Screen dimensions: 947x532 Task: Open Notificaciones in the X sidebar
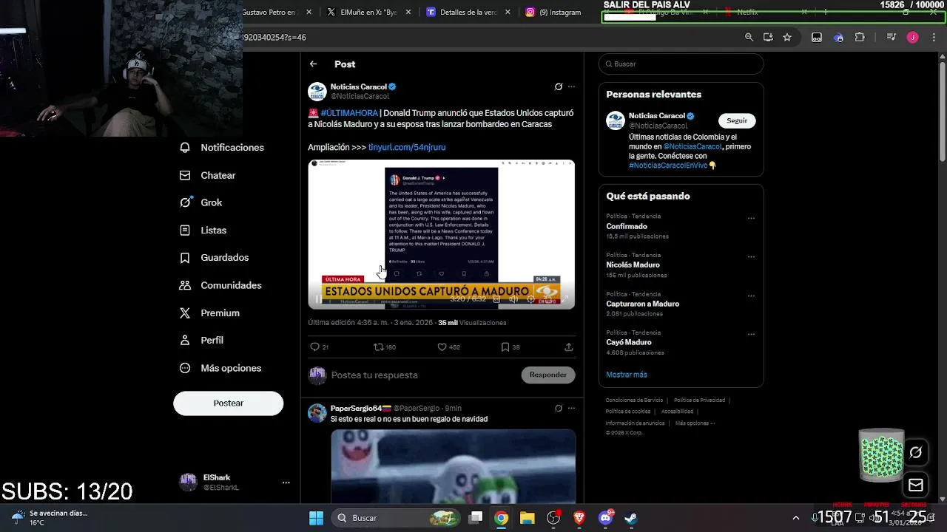point(222,148)
